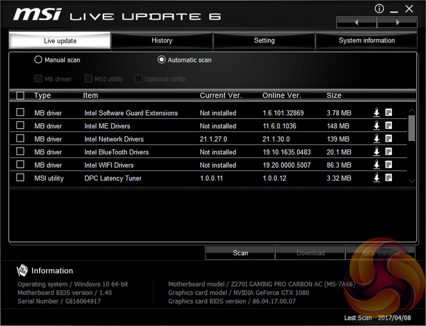
Task: Select the Intel Network Drivers item name
Action: point(114,139)
